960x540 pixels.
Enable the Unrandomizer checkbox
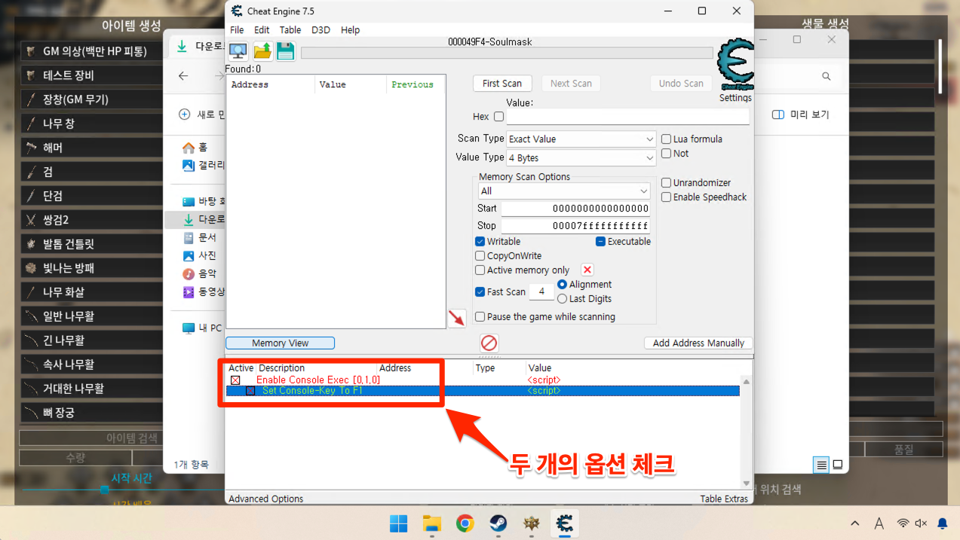click(x=666, y=182)
